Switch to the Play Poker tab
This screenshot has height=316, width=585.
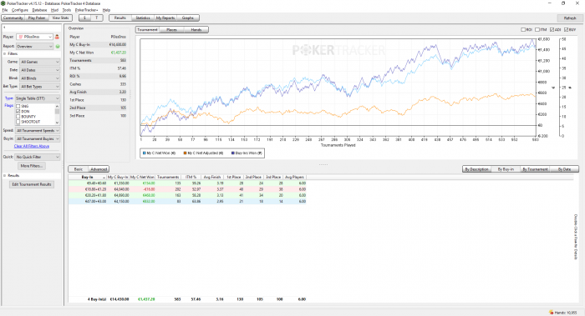tap(37, 18)
